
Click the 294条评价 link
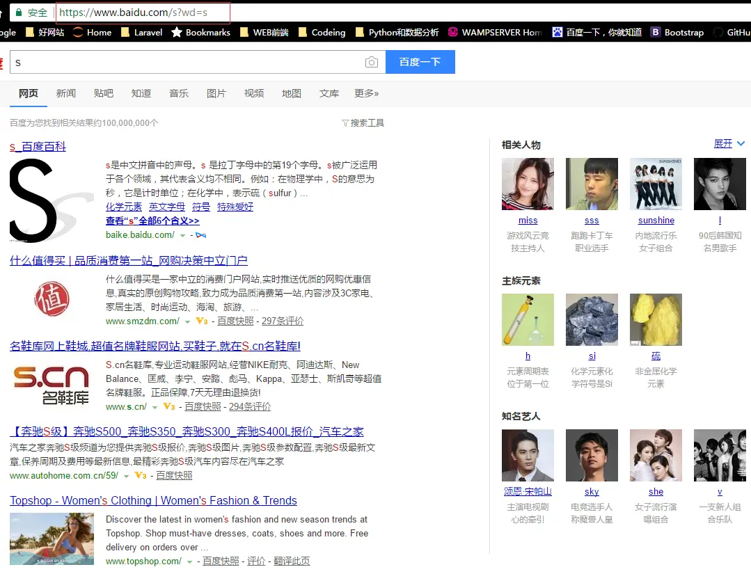click(x=250, y=406)
